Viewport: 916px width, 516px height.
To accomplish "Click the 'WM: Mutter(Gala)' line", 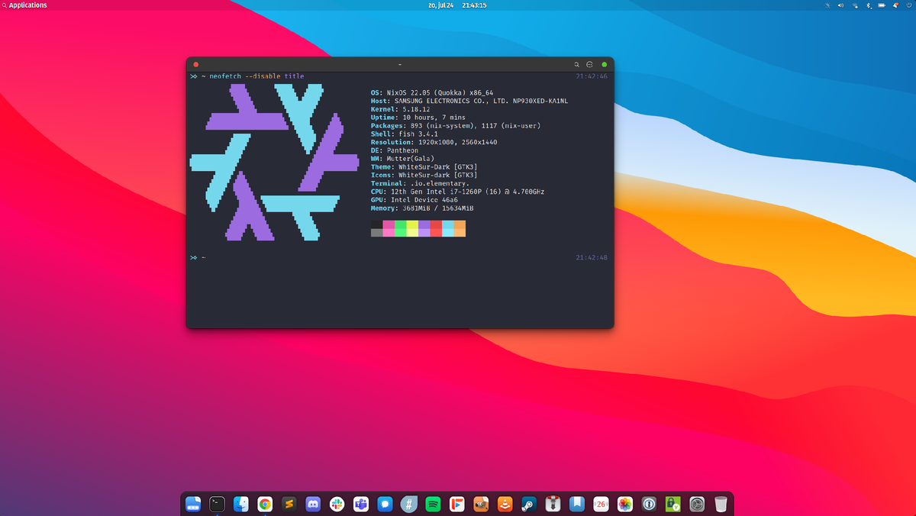I will pyautogui.click(x=403, y=159).
